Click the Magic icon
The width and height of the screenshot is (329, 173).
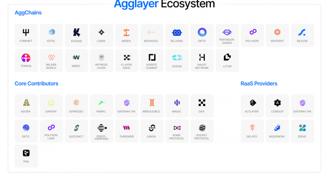pos(177,102)
